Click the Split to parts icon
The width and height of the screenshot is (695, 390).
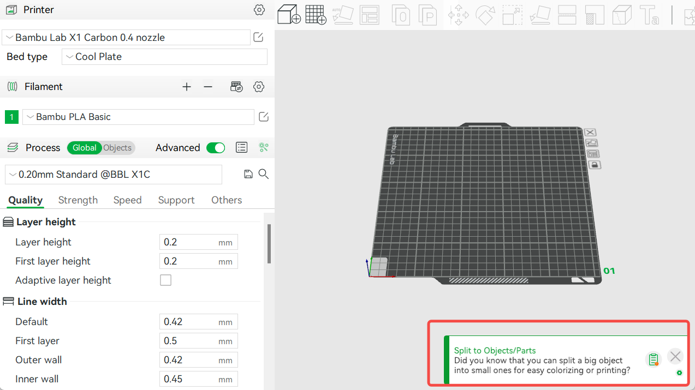point(429,15)
